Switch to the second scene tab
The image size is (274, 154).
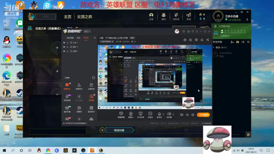click(x=78, y=38)
